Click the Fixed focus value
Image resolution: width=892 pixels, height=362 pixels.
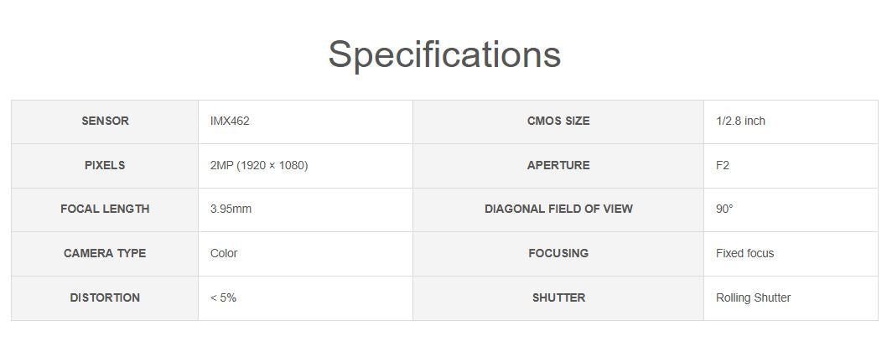pos(744,254)
